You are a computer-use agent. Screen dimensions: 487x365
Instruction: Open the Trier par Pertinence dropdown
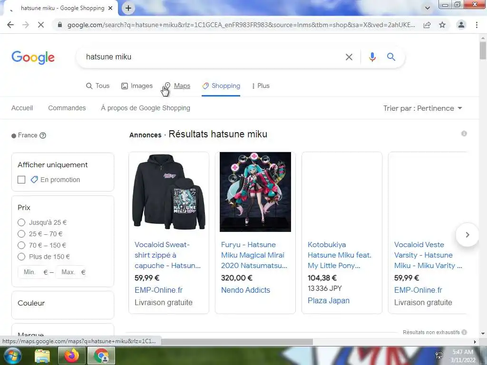click(x=423, y=108)
